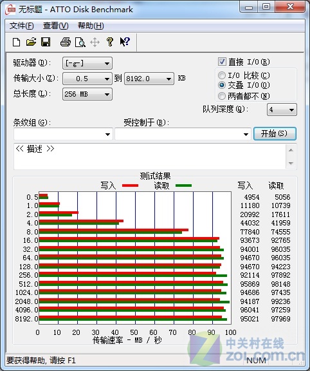310x371 pixels.
Task: Click the 开始(S) start button
Action: (275, 134)
